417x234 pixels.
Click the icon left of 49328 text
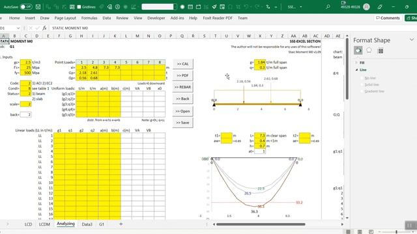point(343,3)
